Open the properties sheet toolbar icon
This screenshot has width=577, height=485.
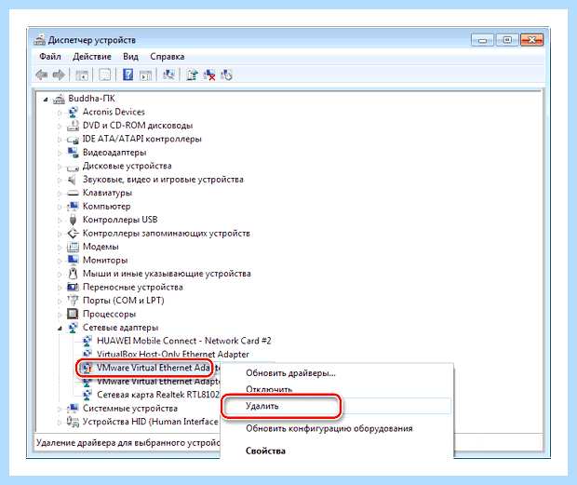[x=104, y=75]
